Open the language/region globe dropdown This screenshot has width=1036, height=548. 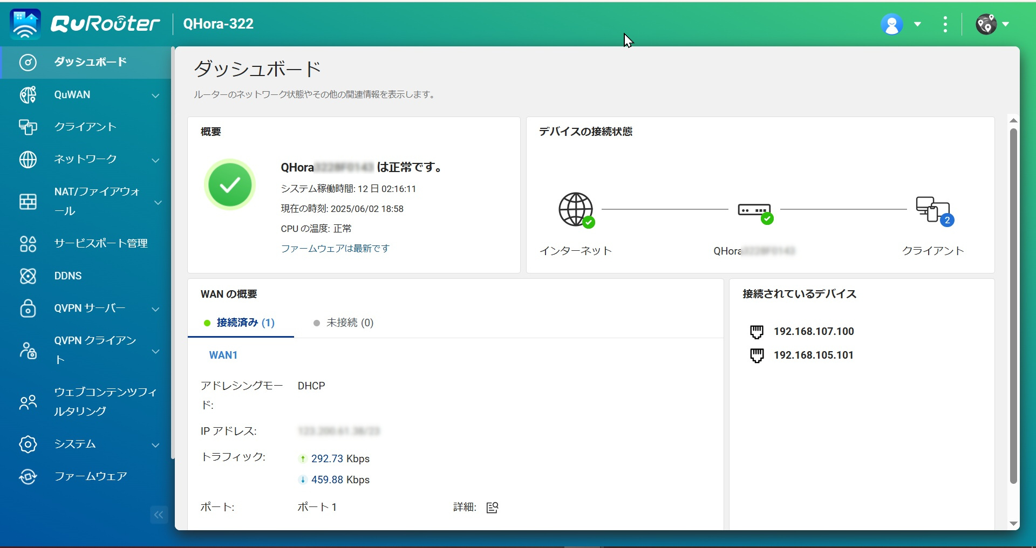[992, 24]
